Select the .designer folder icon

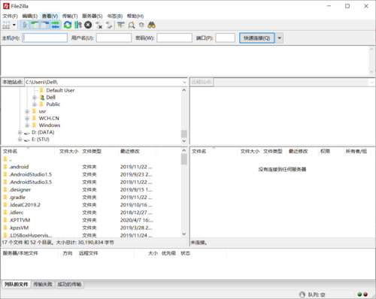point(5,189)
